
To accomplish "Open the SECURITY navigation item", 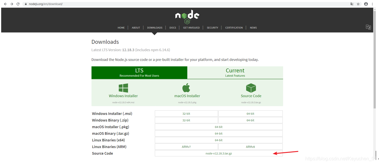I will point(212,28).
